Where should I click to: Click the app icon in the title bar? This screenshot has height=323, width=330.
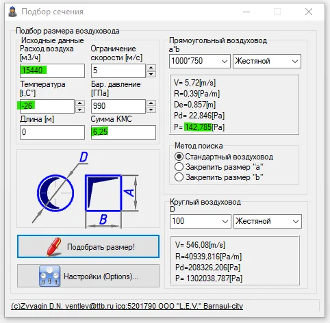coord(12,12)
